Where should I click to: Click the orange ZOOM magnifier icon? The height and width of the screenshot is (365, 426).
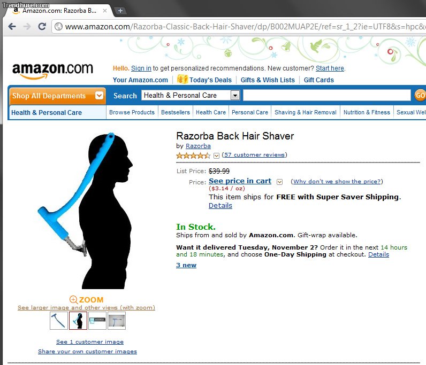[73, 300]
